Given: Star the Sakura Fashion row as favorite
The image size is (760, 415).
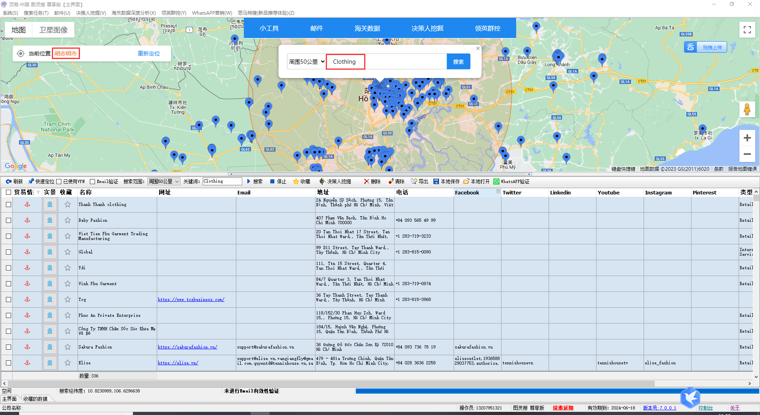Looking at the screenshot, I should click(68, 347).
